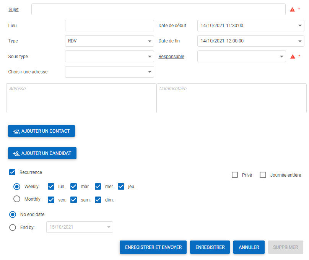The width and height of the screenshot is (309, 260).
Task: Click the warning icon beside Responsable field
Action: (x=293, y=57)
